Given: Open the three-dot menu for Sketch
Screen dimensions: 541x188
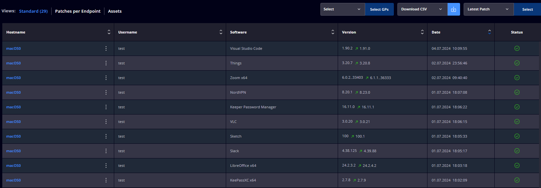Looking at the screenshot, I should [106, 136].
